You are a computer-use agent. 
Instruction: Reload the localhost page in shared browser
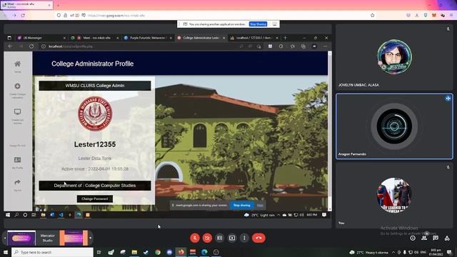click(x=31, y=46)
